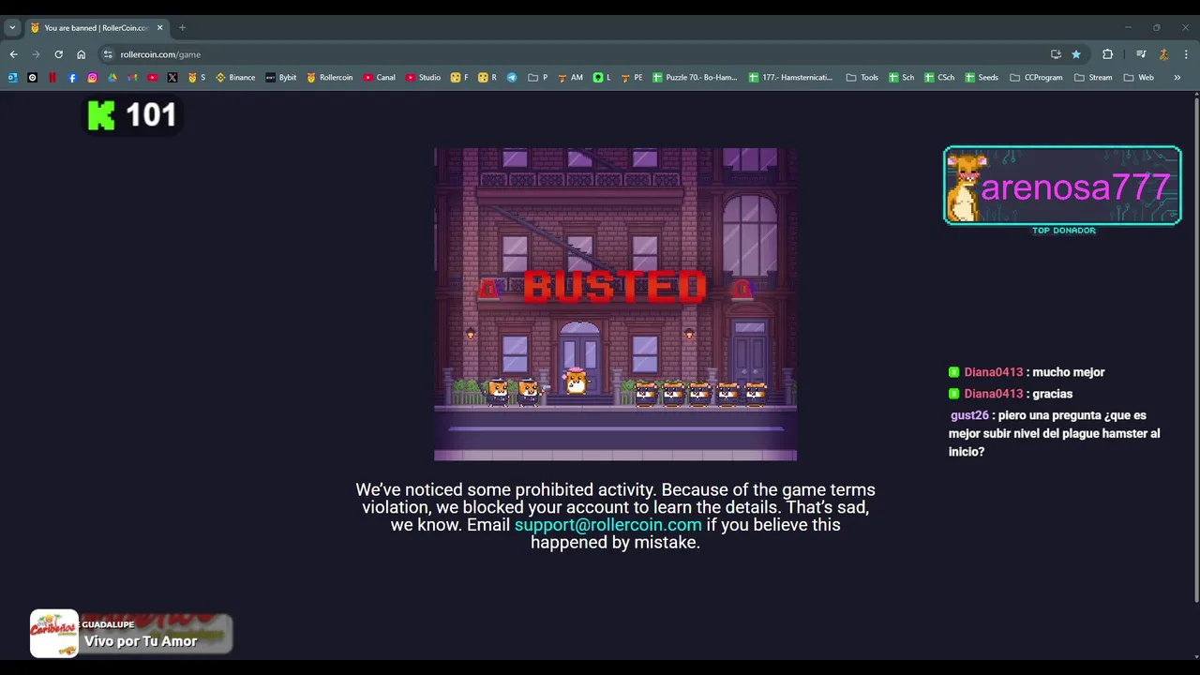Screen dimensions: 1200x675
Task: Open the Binance bookmark
Action: [235, 78]
